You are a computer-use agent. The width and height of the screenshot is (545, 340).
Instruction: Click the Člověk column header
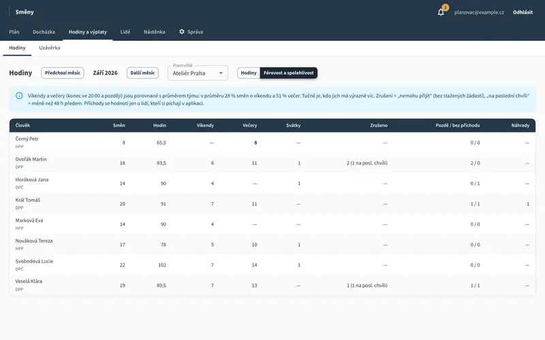pos(22,125)
